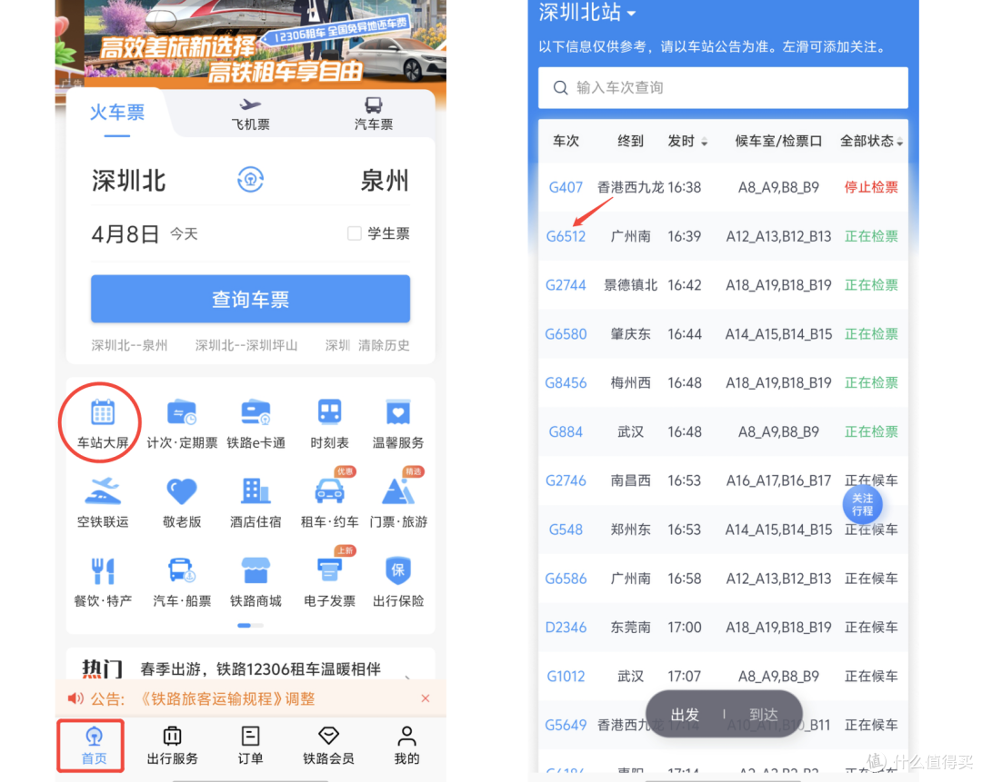Viewport: 982px width, 782px height.
Task: Click the 候车室/检票口 column header
Action: pos(778,141)
